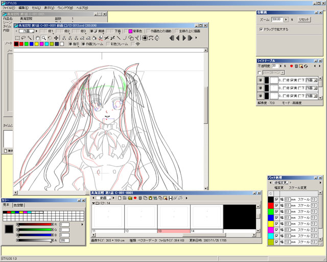The width and height of the screenshot is (327, 262).
Task: Click the rotate-clockwise icon in drawing toolbar
Action: point(157,38)
